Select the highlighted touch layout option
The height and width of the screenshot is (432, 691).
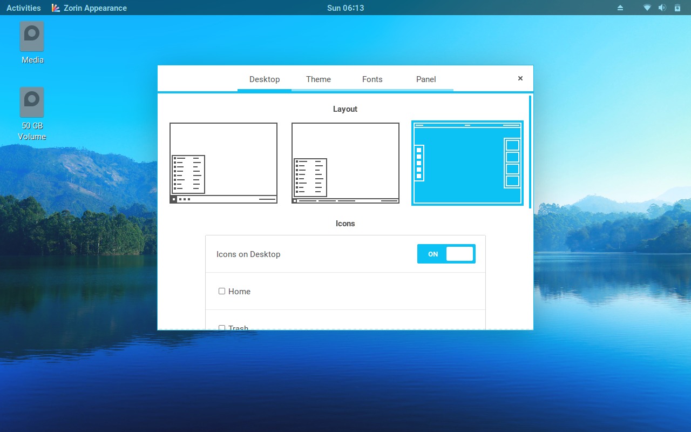pos(467,163)
